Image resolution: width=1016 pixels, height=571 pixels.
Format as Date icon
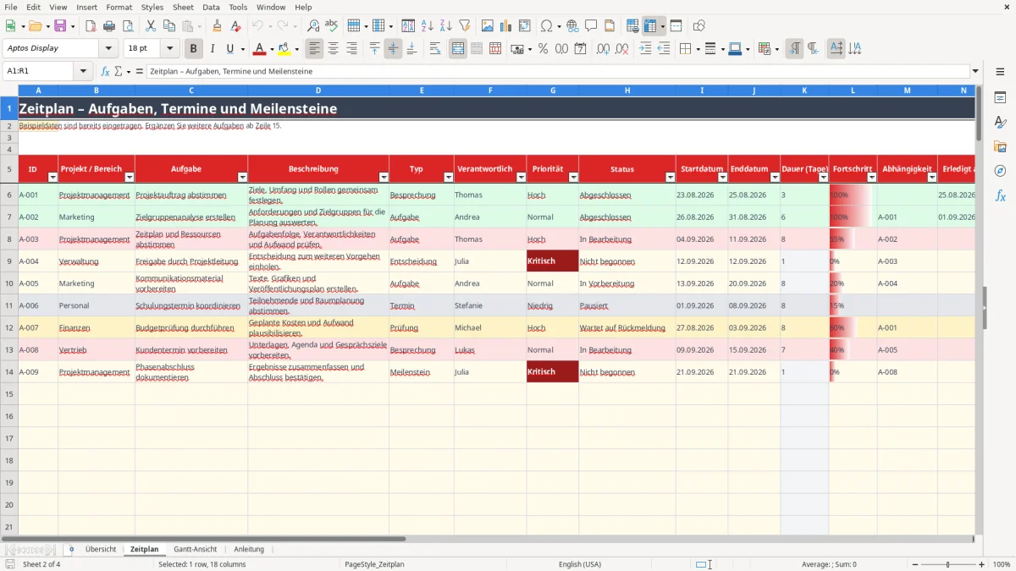581,49
